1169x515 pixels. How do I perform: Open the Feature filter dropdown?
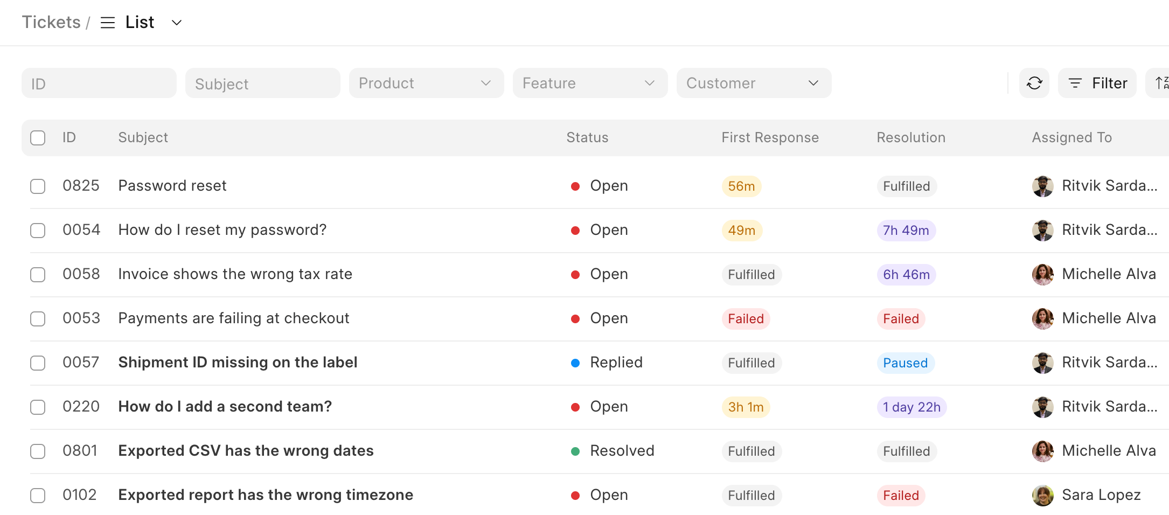(590, 83)
